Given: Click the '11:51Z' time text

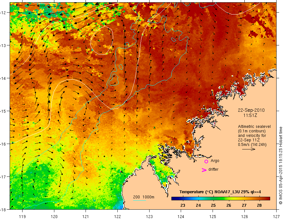Looking at the screenshot, I should tap(250, 115).
